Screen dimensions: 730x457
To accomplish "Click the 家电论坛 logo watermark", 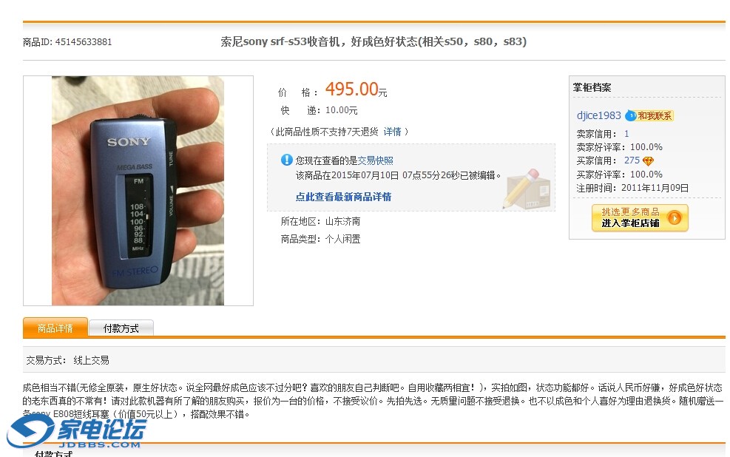I will 77,431.
